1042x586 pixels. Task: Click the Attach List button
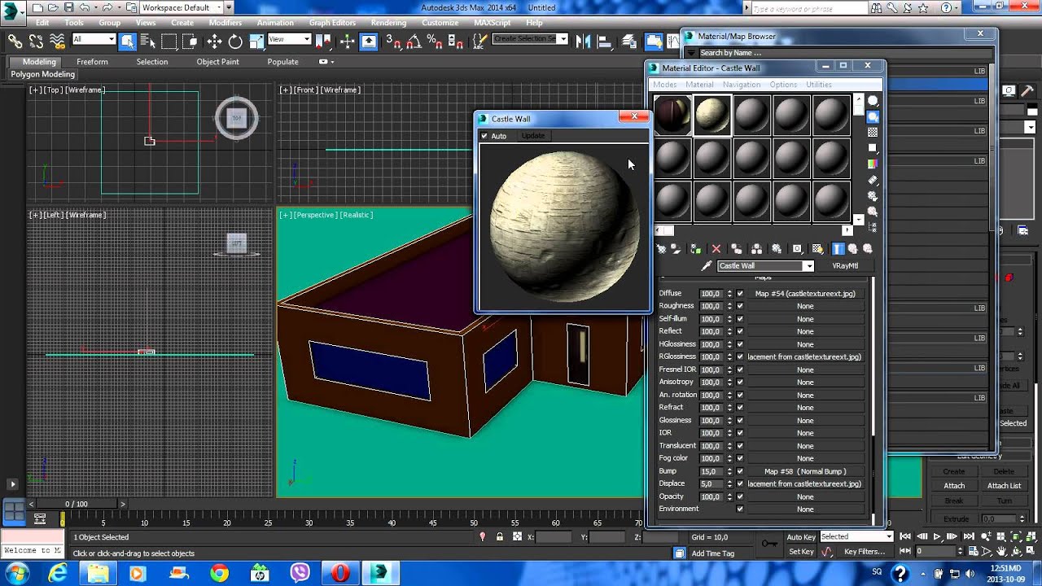(1004, 486)
